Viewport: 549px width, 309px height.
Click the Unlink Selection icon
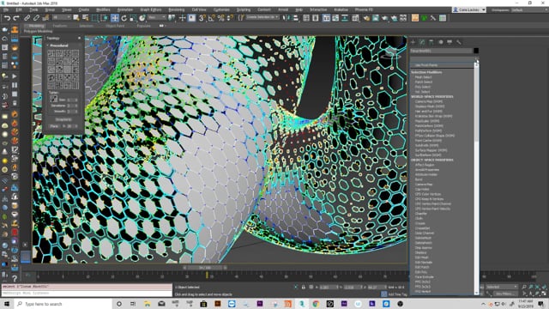pyautogui.click(x=36, y=18)
